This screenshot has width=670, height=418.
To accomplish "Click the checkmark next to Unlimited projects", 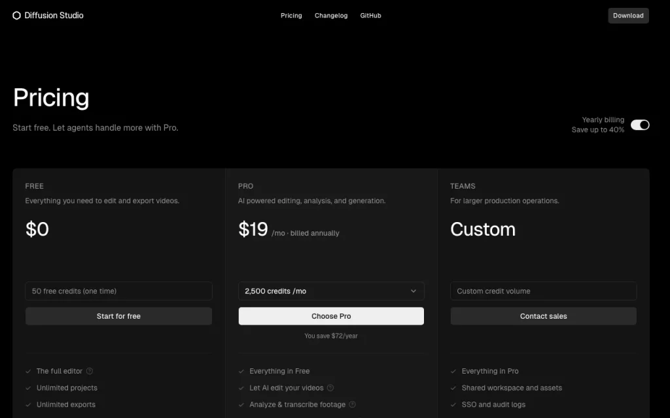I will click(28, 388).
